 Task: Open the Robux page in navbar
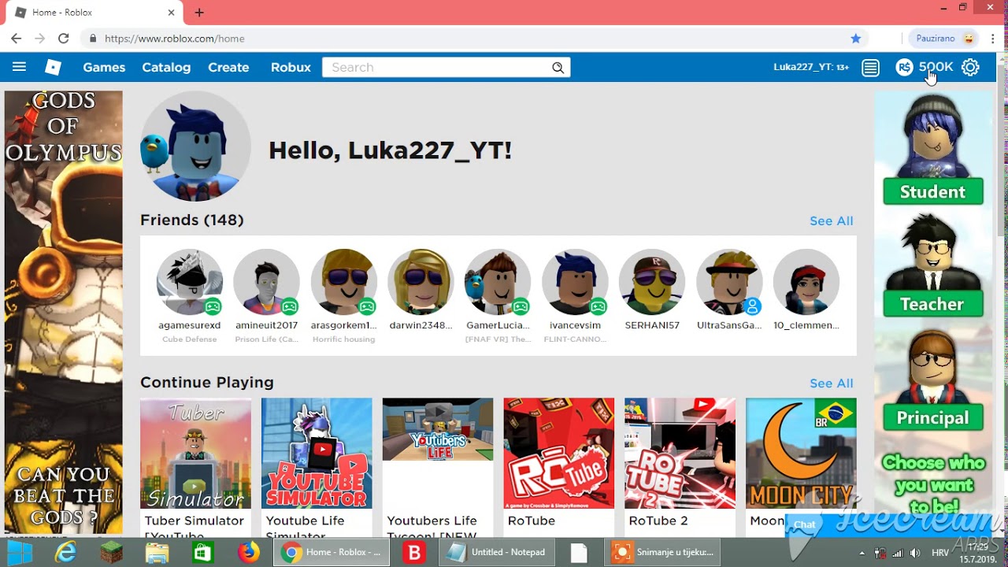coord(291,68)
